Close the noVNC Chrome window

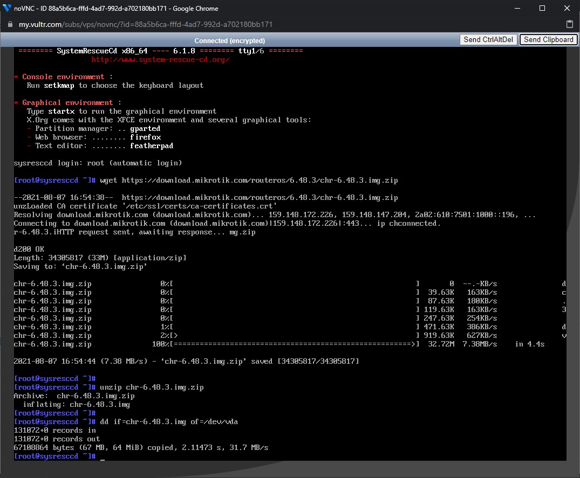[567, 8]
